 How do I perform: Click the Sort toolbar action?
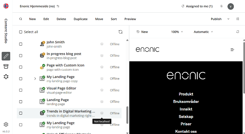(x=114, y=19)
